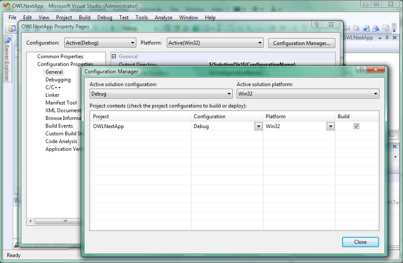The height and width of the screenshot is (263, 403).
Task: Open the Property Pages Platform combo box
Action: [x=215, y=43]
